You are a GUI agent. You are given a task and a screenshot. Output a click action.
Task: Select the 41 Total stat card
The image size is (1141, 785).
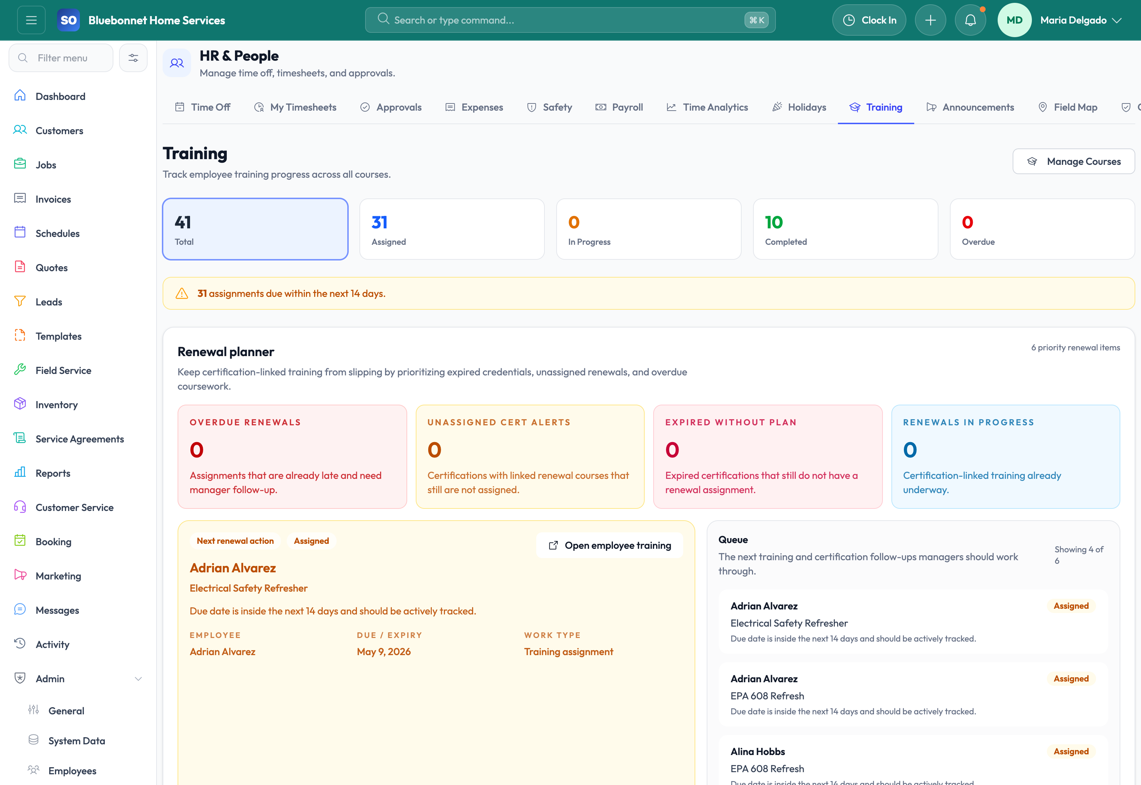click(x=256, y=229)
